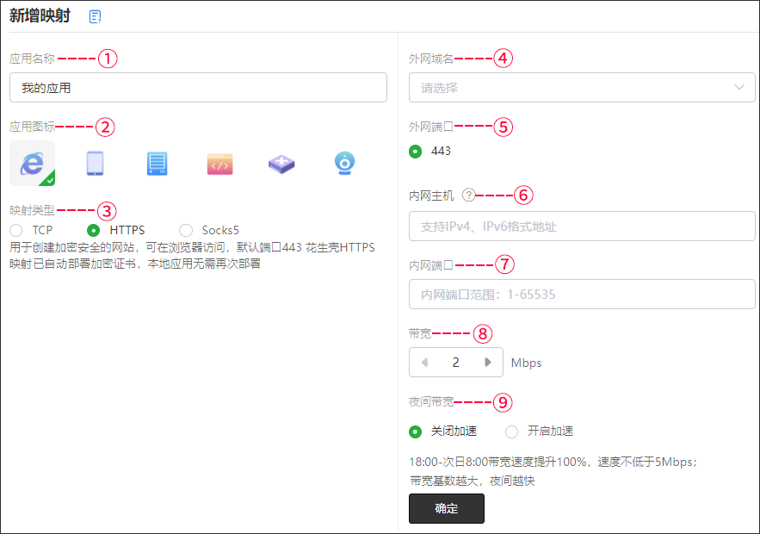Viewport: 760px width, 534px height.
Task: Select 关闭加速 radio option
Action: 416,432
